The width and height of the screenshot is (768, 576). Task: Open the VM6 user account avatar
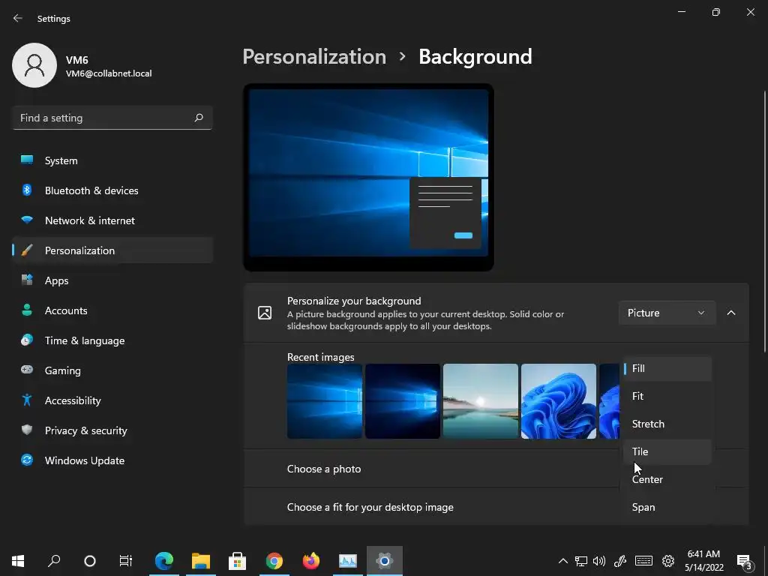click(34, 65)
